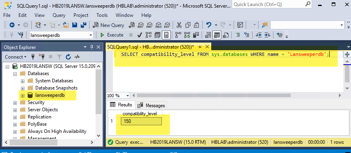
Task: Open Activity Monitor in Object Explorer toolbar
Action: pos(77,57)
